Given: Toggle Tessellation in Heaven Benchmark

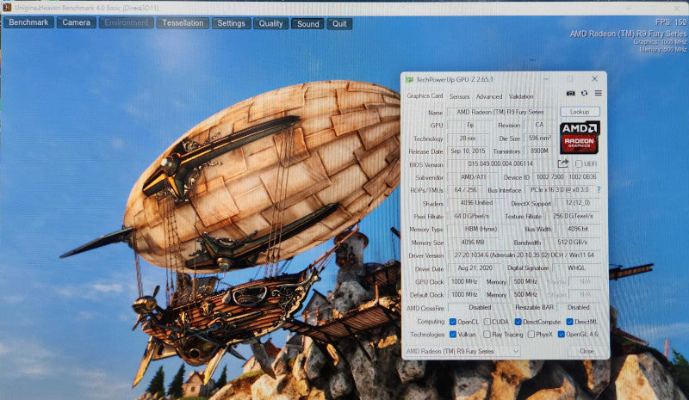Looking at the screenshot, I should [x=183, y=23].
